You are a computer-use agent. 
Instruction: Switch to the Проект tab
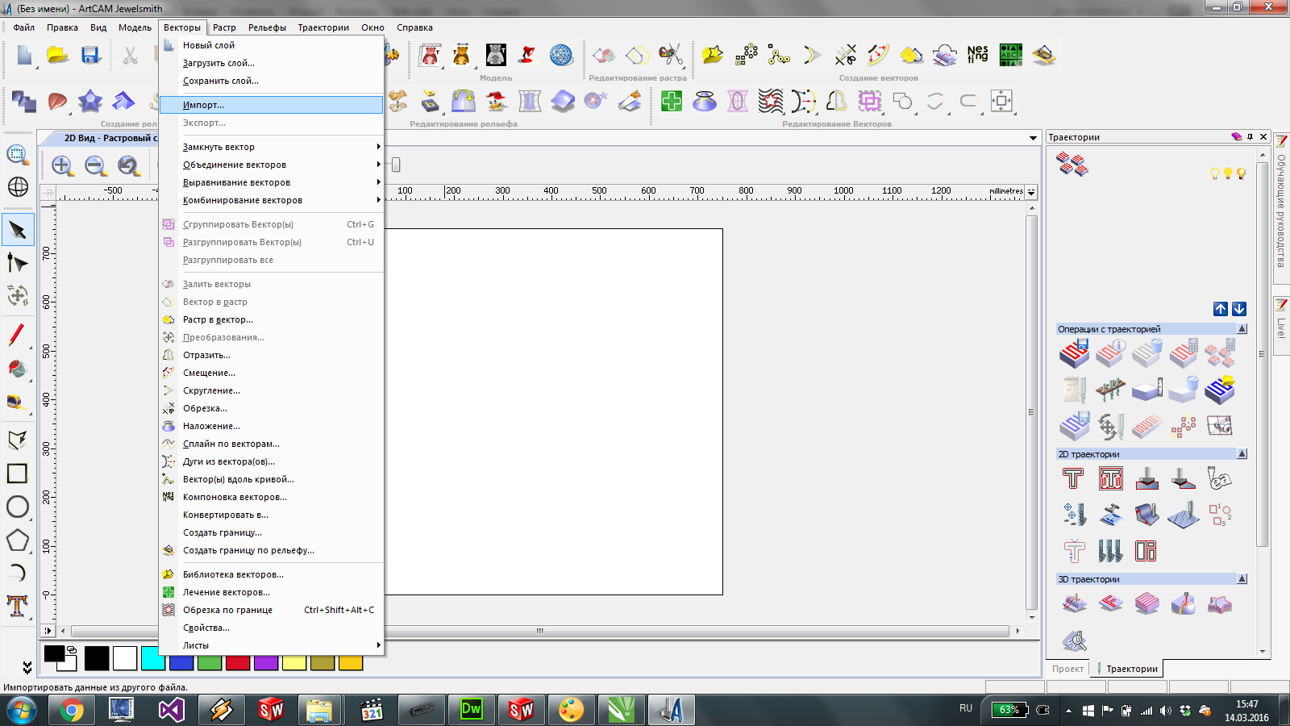pyautogui.click(x=1067, y=669)
